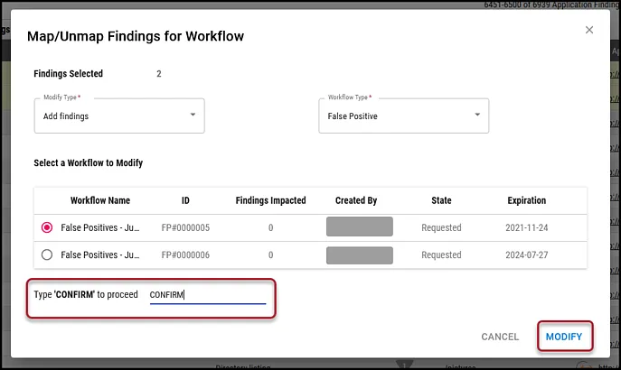Close the Map/Unmap Findings dialog
This screenshot has width=621, height=370.
point(589,30)
